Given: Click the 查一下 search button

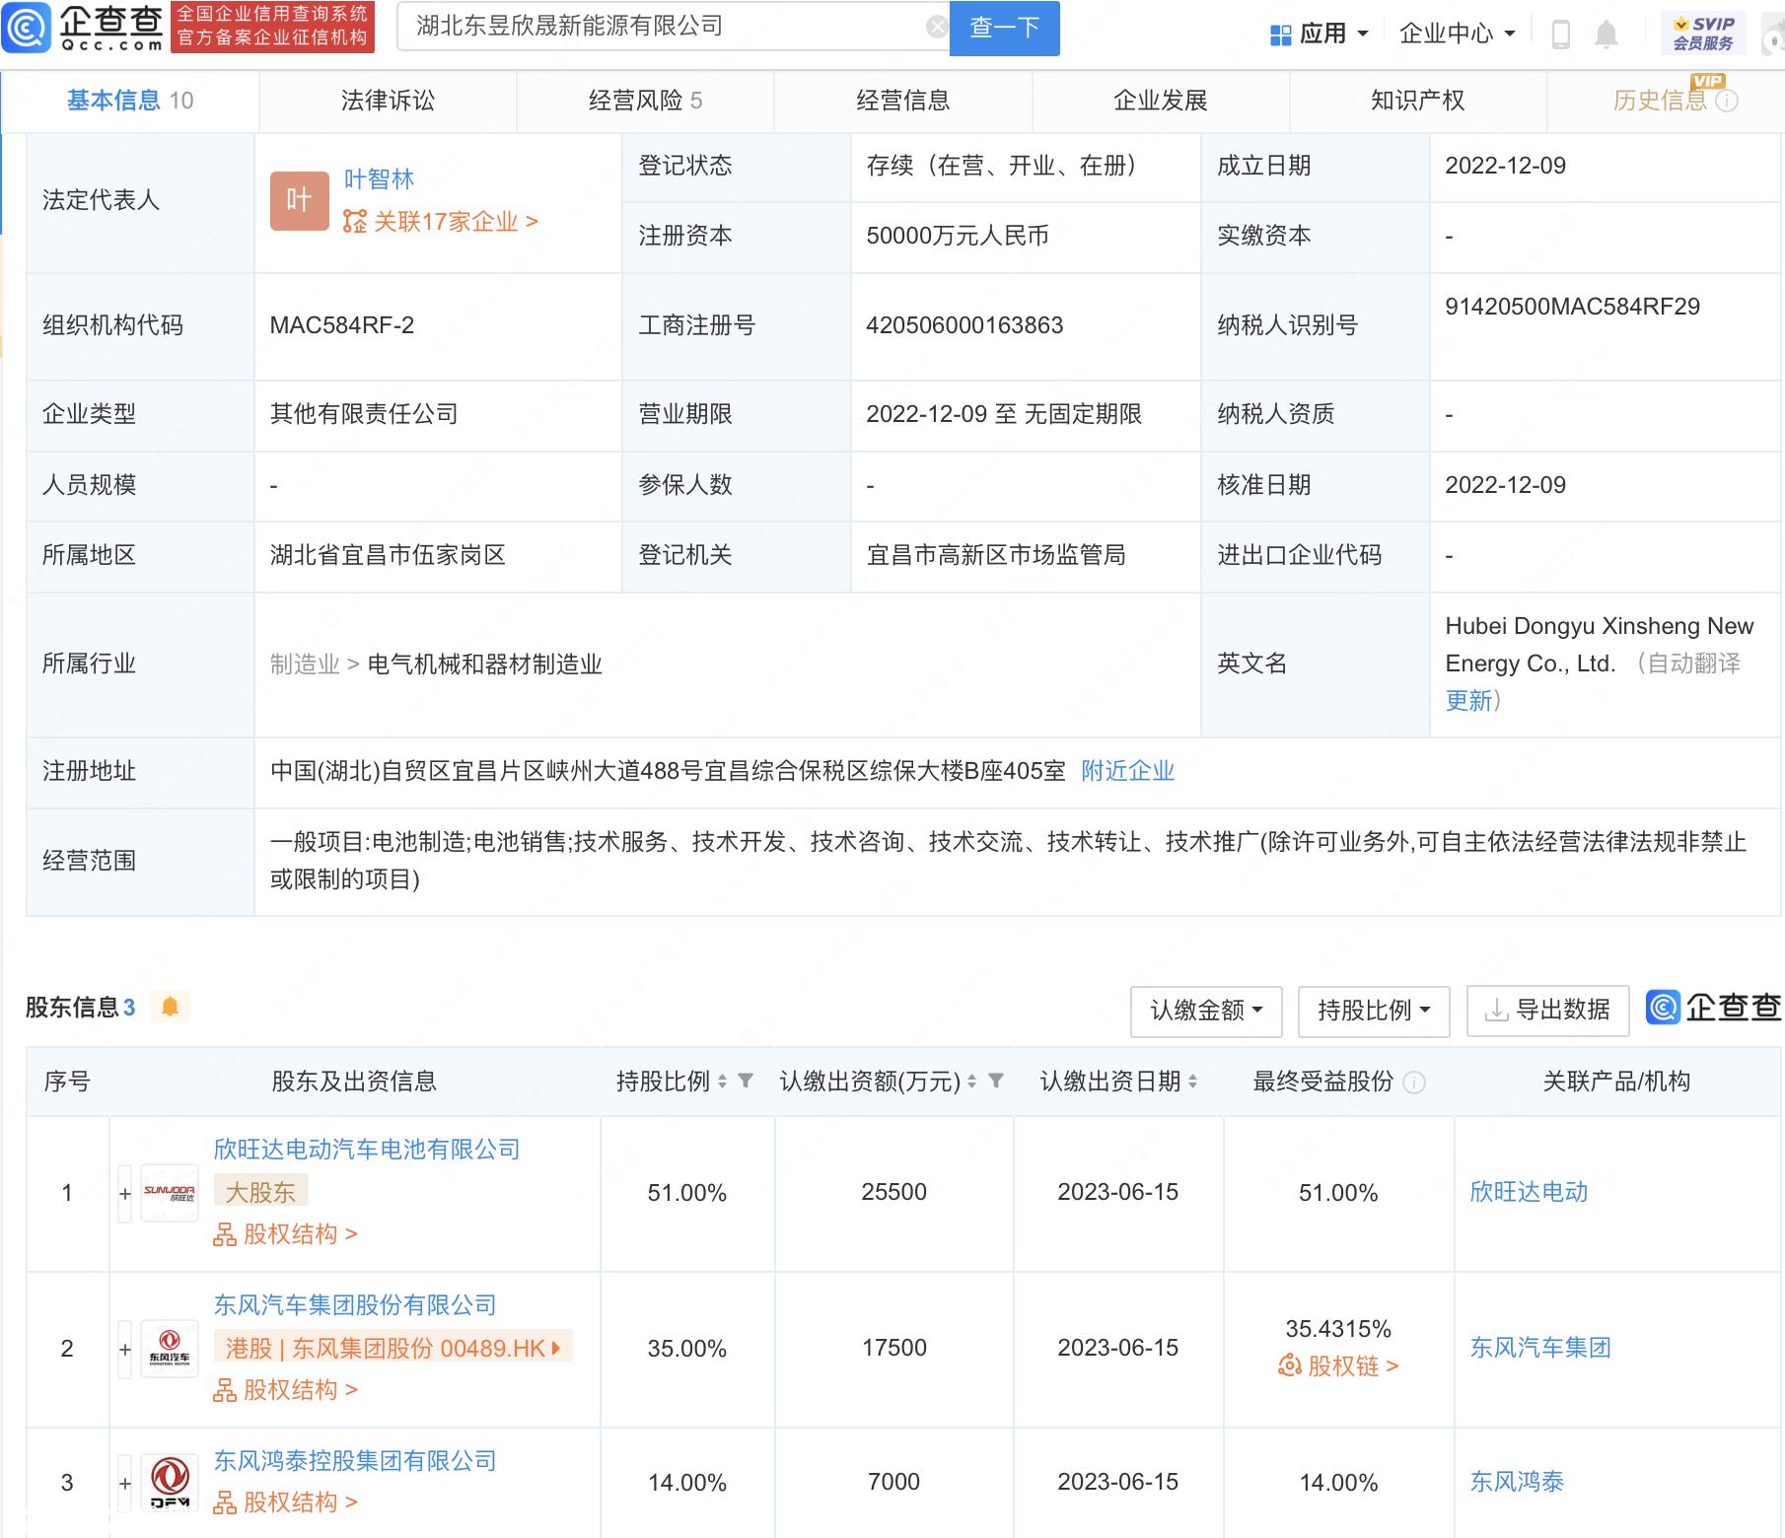Looking at the screenshot, I should click(1004, 28).
